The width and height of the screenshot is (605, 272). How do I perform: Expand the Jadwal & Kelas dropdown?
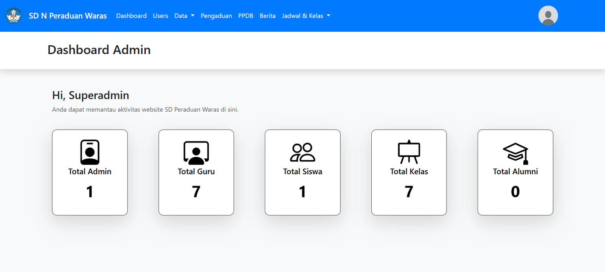click(306, 16)
